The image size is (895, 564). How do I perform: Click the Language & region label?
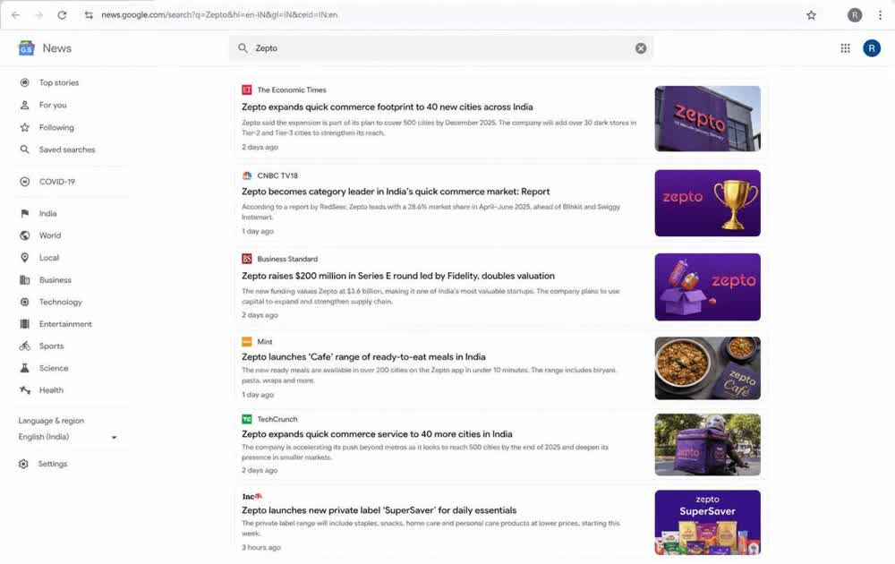(x=51, y=420)
